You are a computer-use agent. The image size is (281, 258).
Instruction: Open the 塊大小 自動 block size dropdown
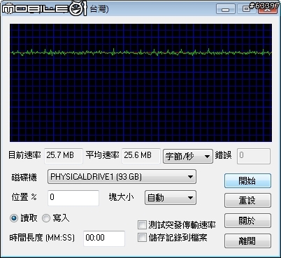coord(171,198)
